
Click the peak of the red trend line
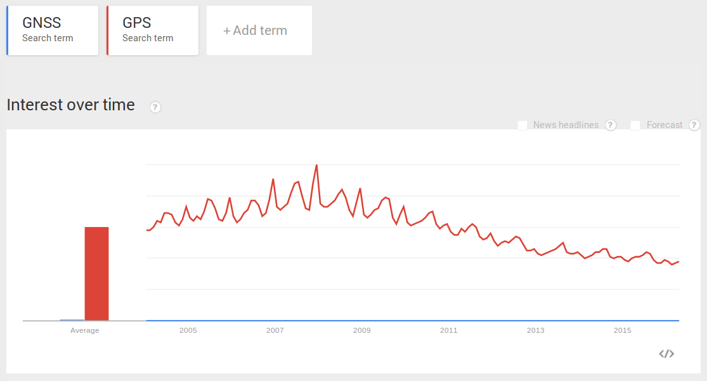click(316, 165)
